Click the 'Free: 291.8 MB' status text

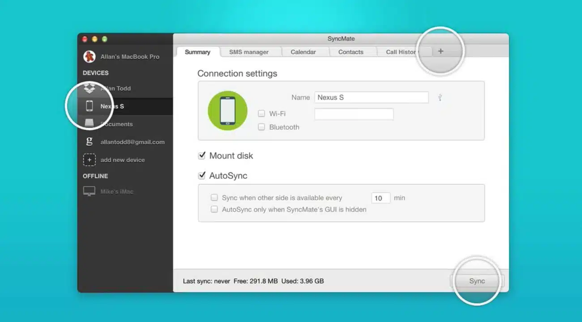click(256, 281)
